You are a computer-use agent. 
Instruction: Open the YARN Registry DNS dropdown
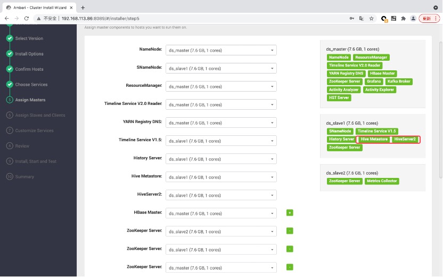pyautogui.click(x=221, y=123)
